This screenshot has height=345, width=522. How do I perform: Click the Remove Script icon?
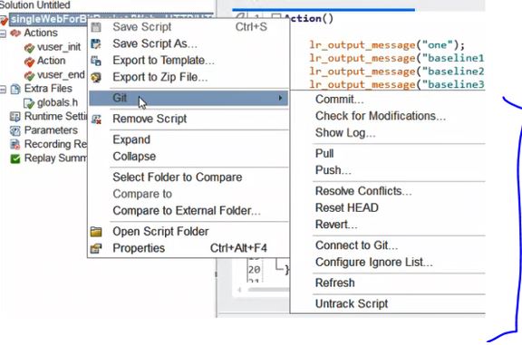pos(96,119)
